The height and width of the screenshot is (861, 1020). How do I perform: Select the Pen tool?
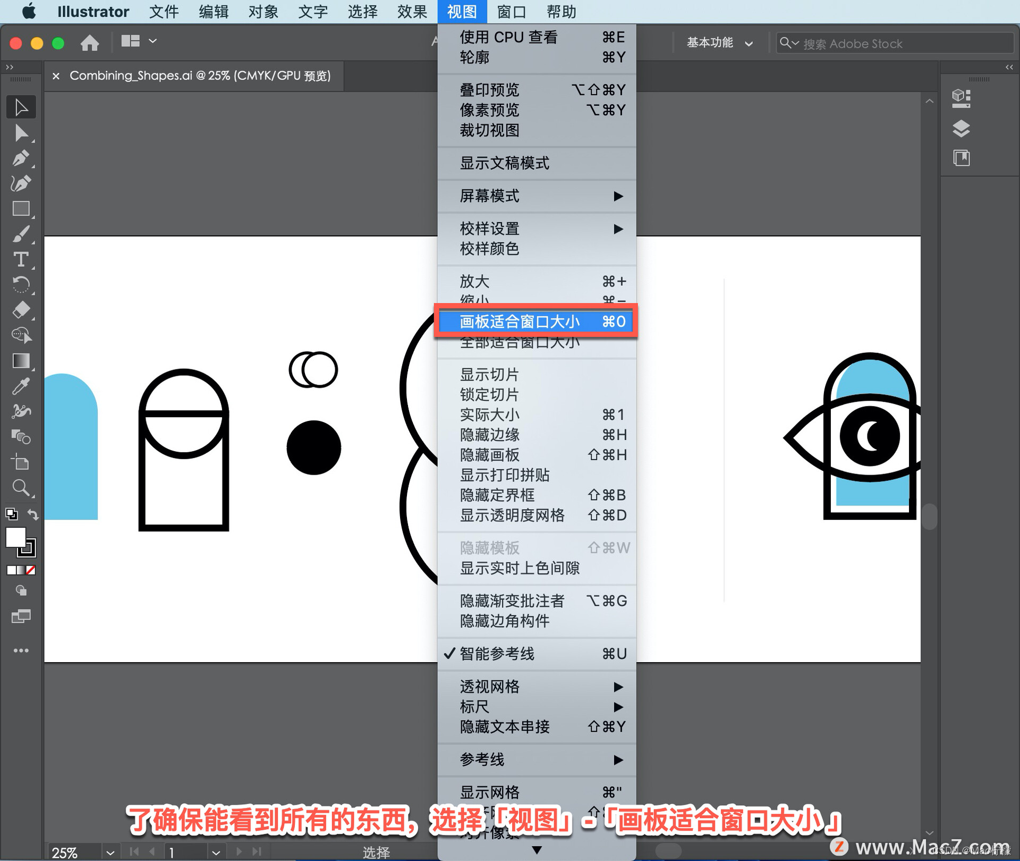21,158
